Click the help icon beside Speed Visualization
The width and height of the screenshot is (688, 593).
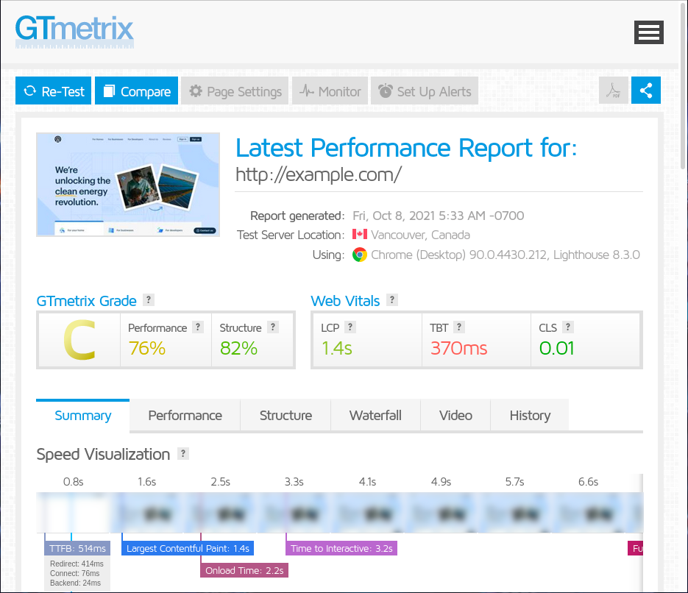pyautogui.click(x=183, y=453)
